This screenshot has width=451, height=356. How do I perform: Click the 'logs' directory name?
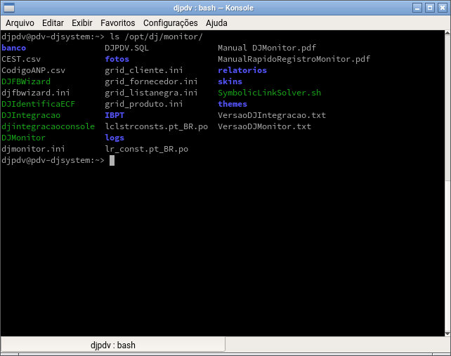[115, 138]
